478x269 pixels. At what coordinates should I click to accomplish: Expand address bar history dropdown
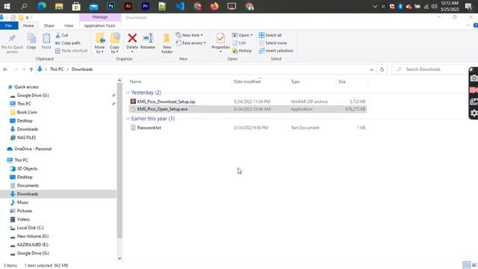tap(371, 69)
